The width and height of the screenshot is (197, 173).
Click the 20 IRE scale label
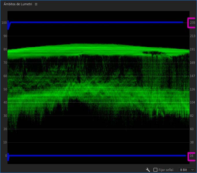(5, 129)
